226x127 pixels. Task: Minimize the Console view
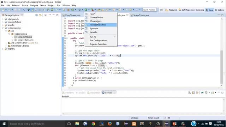(219, 92)
